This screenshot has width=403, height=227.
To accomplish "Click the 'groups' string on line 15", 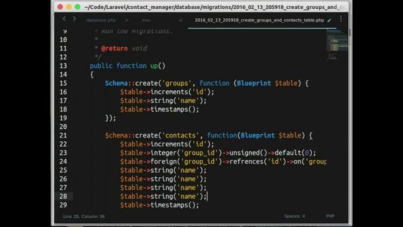I will click(176, 83).
